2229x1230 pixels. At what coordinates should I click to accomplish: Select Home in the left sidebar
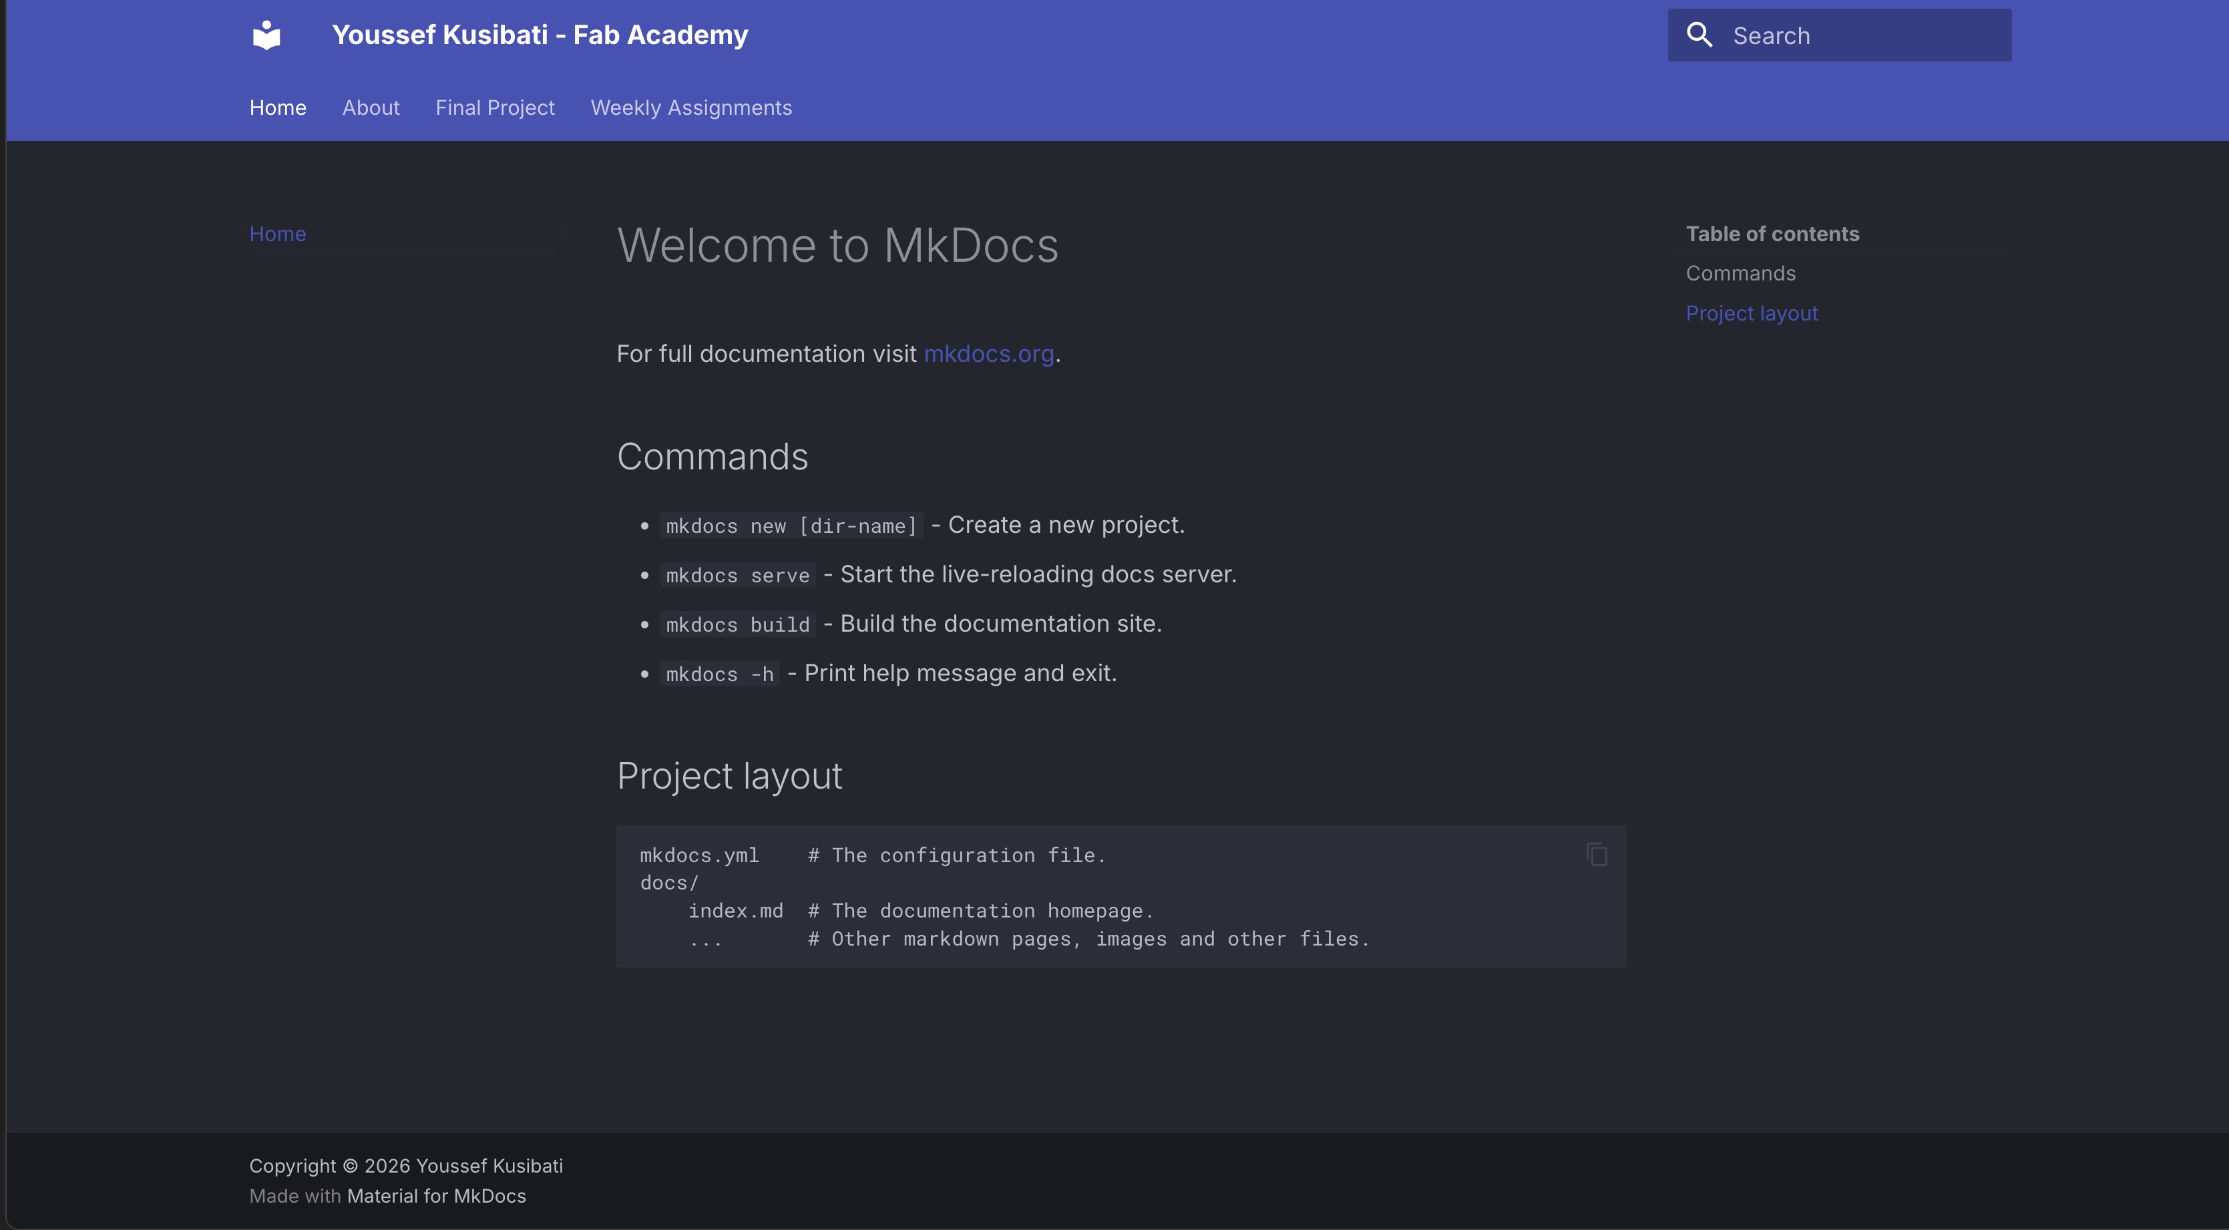pos(277,232)
